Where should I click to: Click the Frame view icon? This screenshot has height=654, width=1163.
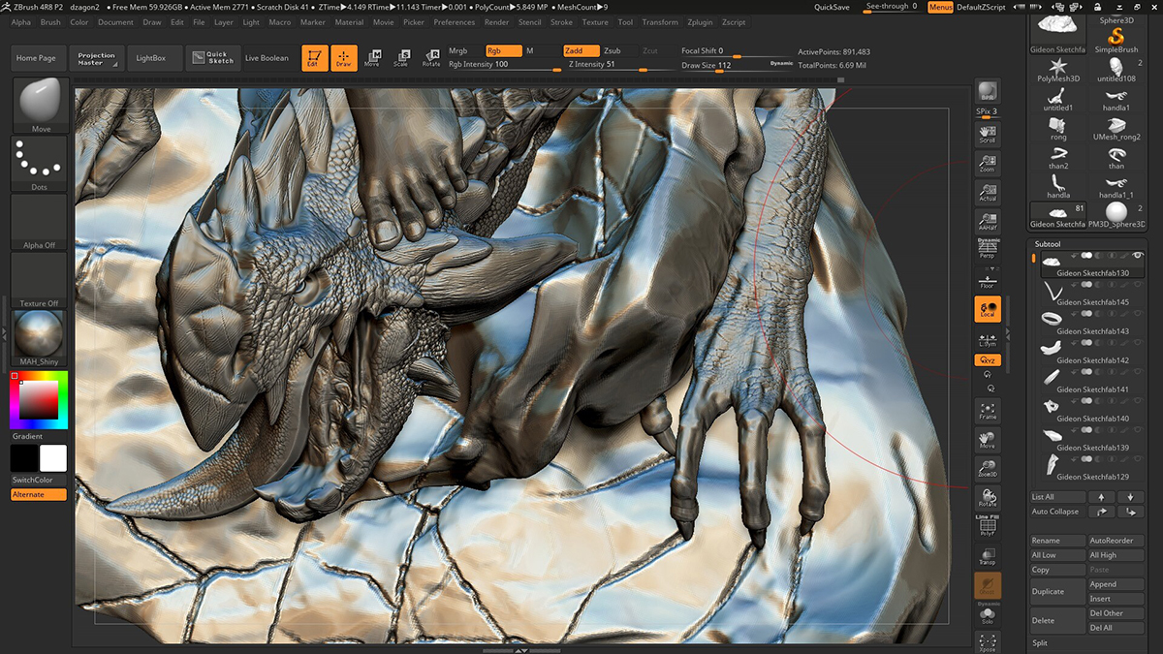(x=988, y=411)
